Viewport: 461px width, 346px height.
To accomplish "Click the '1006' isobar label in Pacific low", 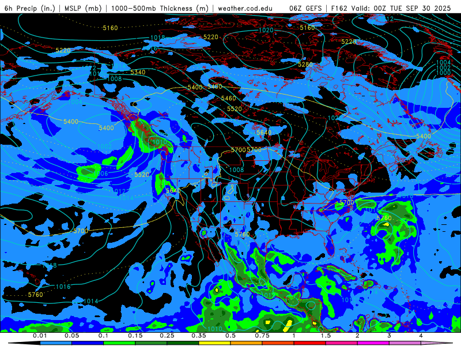I will point(101,174).
